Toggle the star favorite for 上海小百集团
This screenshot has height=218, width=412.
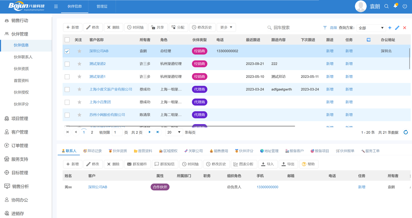[79, 102]
